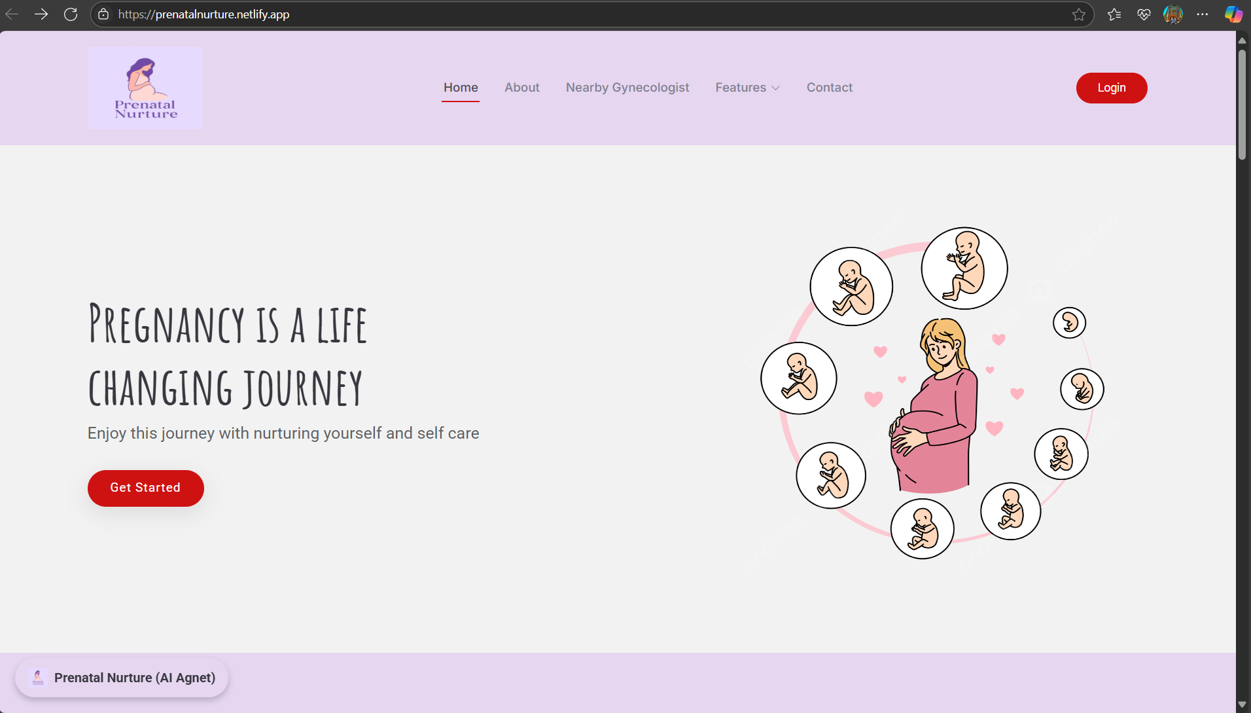This screenshot has height=713, width=1251.
Task: Select the Home navigation item
Action: [x=461, y=87]
